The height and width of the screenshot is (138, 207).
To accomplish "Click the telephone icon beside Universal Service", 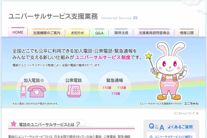I will (x=135, y=18).
